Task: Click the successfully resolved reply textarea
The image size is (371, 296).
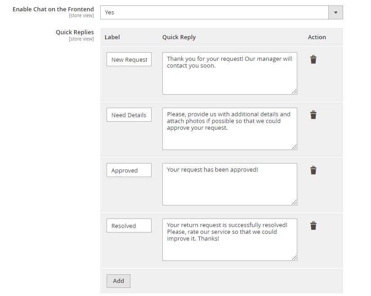Action: pos(230,240)
